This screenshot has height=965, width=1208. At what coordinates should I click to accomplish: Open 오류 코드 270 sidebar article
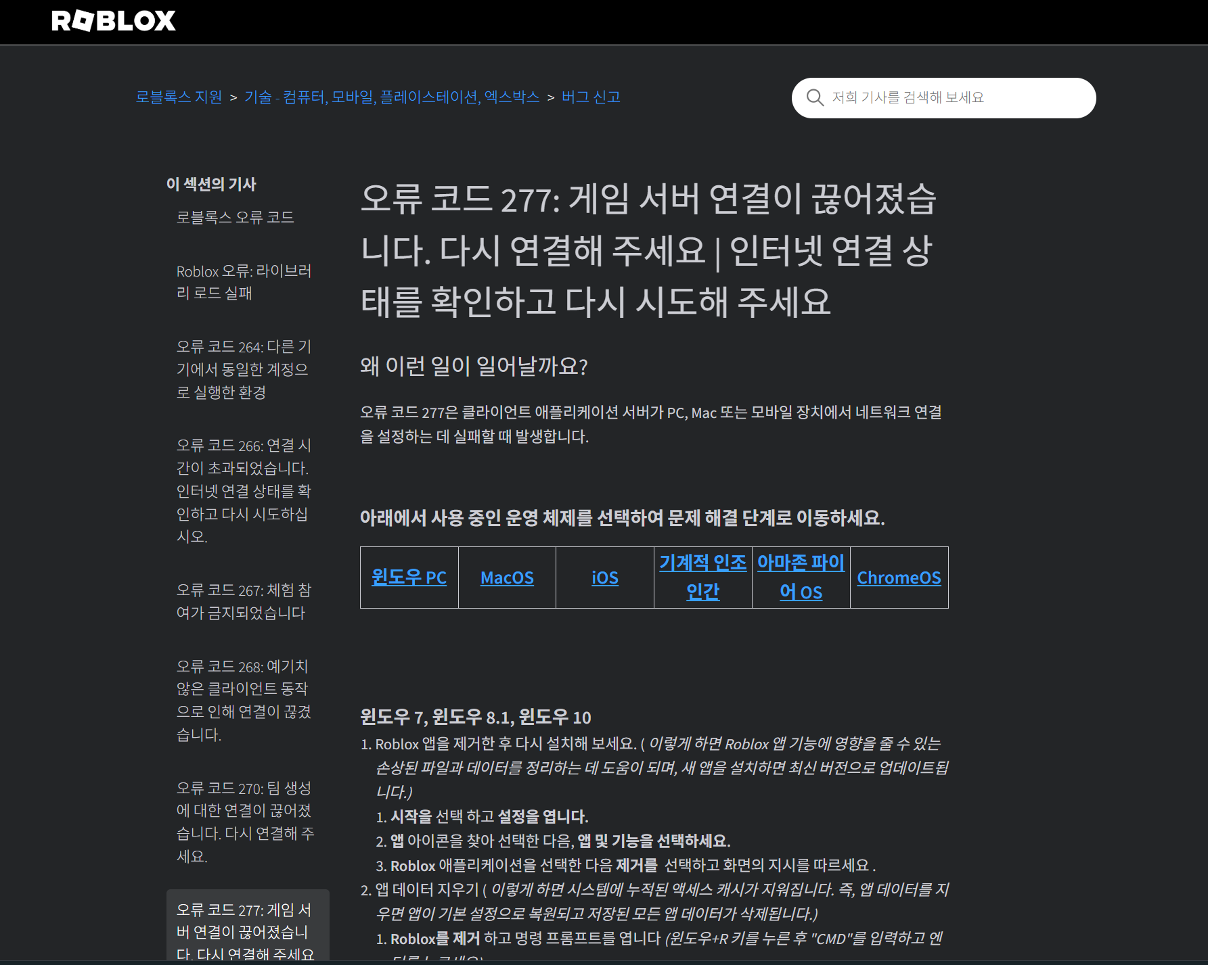tap(245, 822)
